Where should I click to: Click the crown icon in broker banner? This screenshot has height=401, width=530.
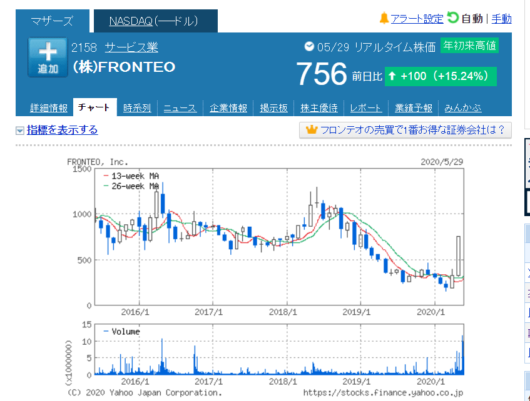pos(312,129)
